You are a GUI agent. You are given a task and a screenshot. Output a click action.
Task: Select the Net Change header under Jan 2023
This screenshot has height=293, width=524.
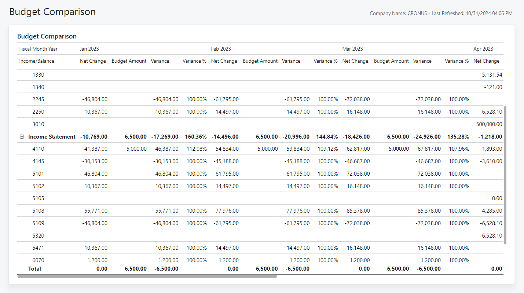(x=93, y=61)
